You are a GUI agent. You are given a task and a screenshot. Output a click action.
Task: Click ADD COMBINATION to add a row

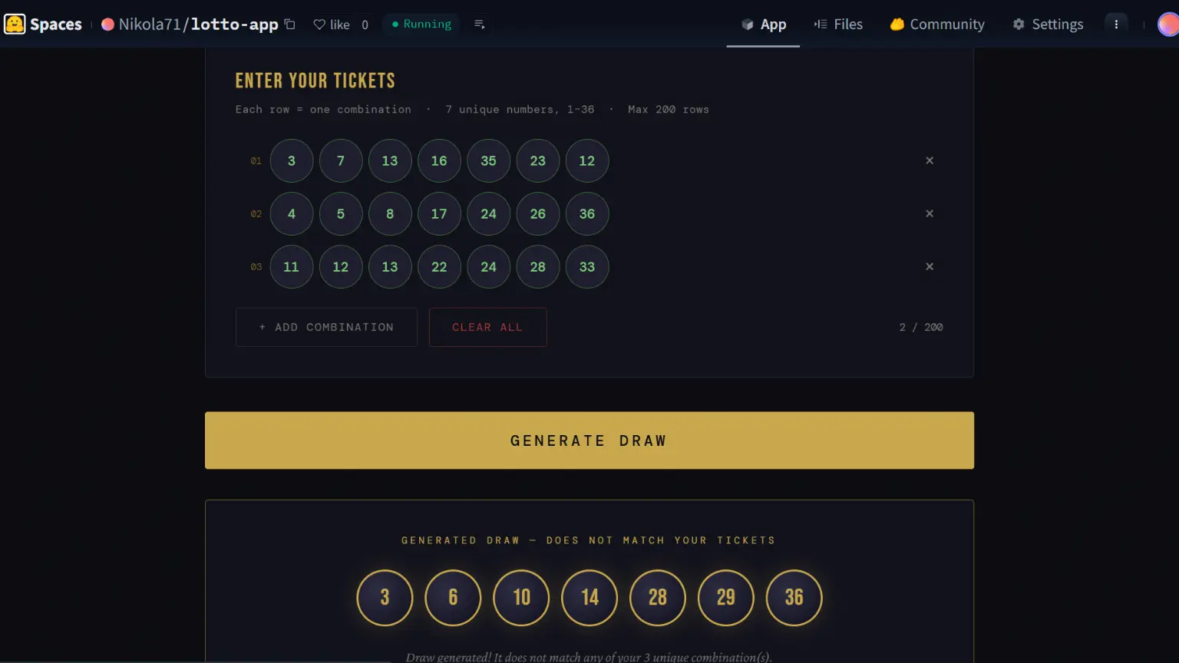(x=325, y=327)
